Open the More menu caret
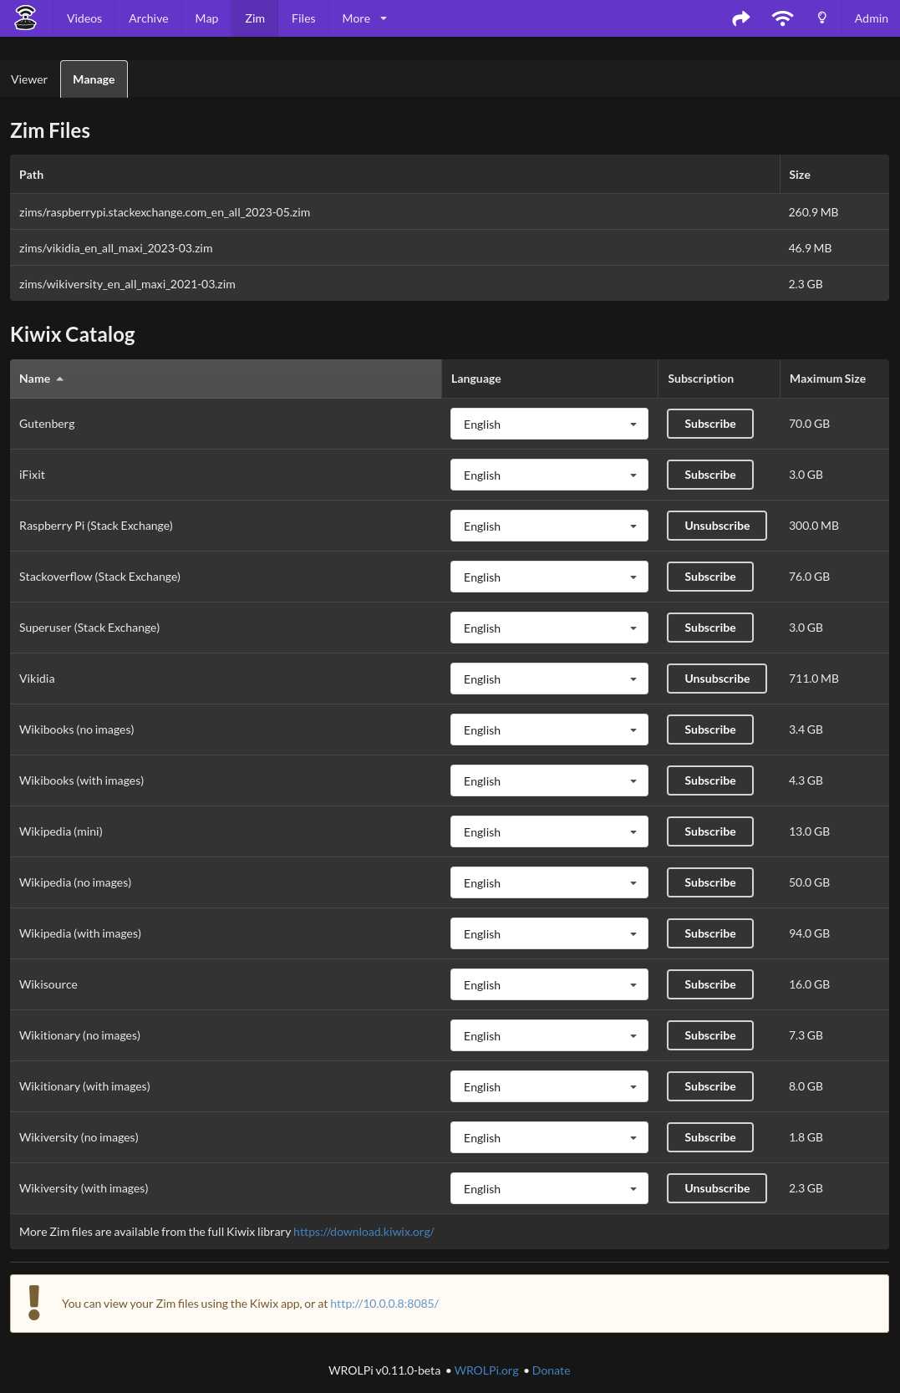 click(384, 18)
